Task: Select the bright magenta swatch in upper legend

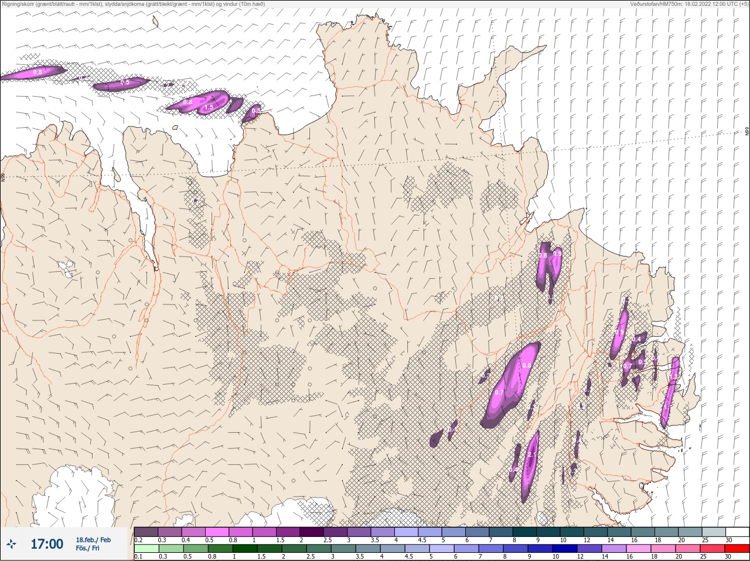Action: [x=217, y=532]
